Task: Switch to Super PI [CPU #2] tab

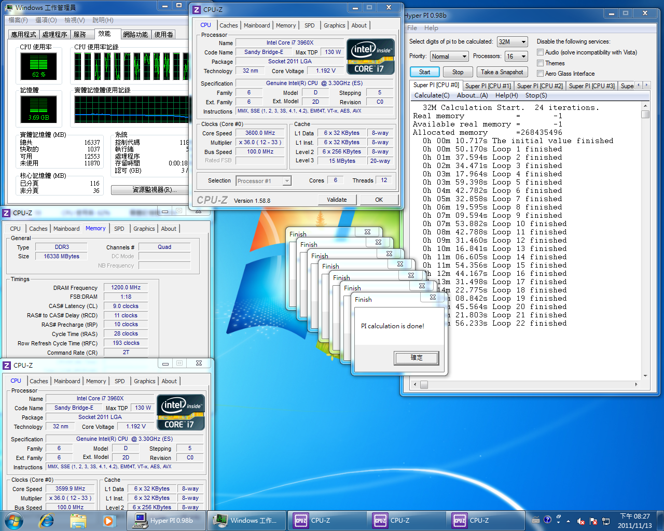Action: pos(539,86)
